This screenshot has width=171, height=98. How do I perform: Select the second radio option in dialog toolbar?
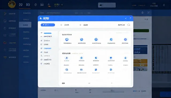(80, 25)
